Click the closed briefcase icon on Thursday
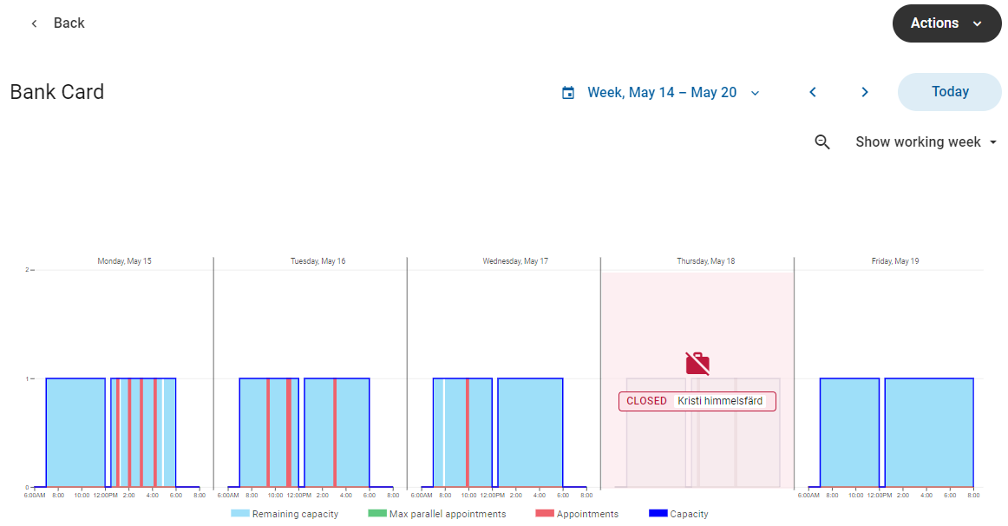Viewport: 1008px width, 526px height. [697, 364]
